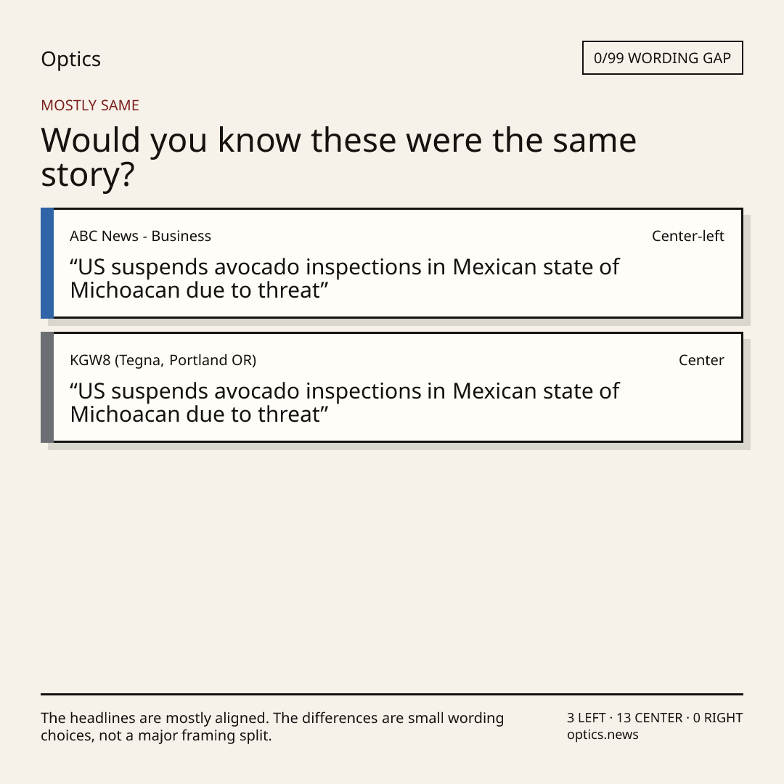The width and height of the screenshot is (784, 784).
Task: Click the main question headline
Action: pyautogui.click(x=338, y=157)
